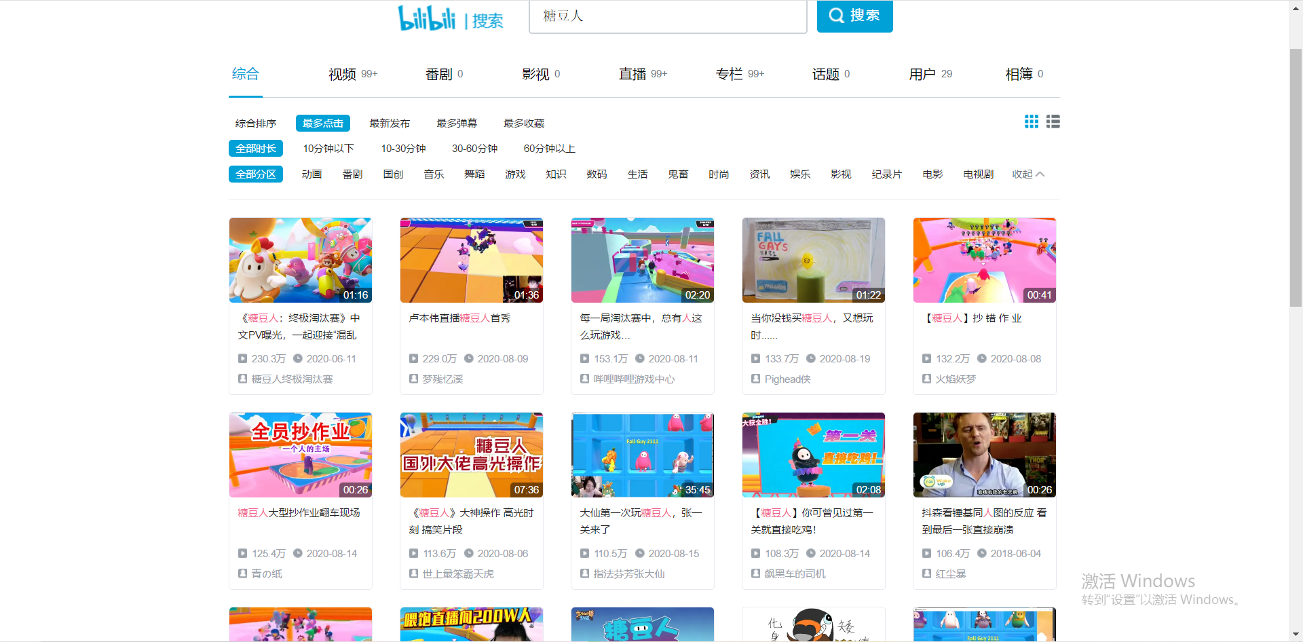Open the 35:45 大仙 video thumbnail
The image size is (1303, 642).
(x=643, y=455)
